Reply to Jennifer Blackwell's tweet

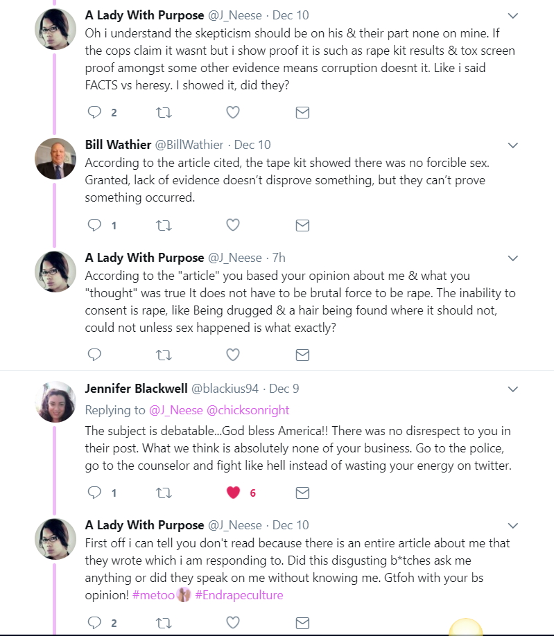pyautogui.click(x=94, y=493)
